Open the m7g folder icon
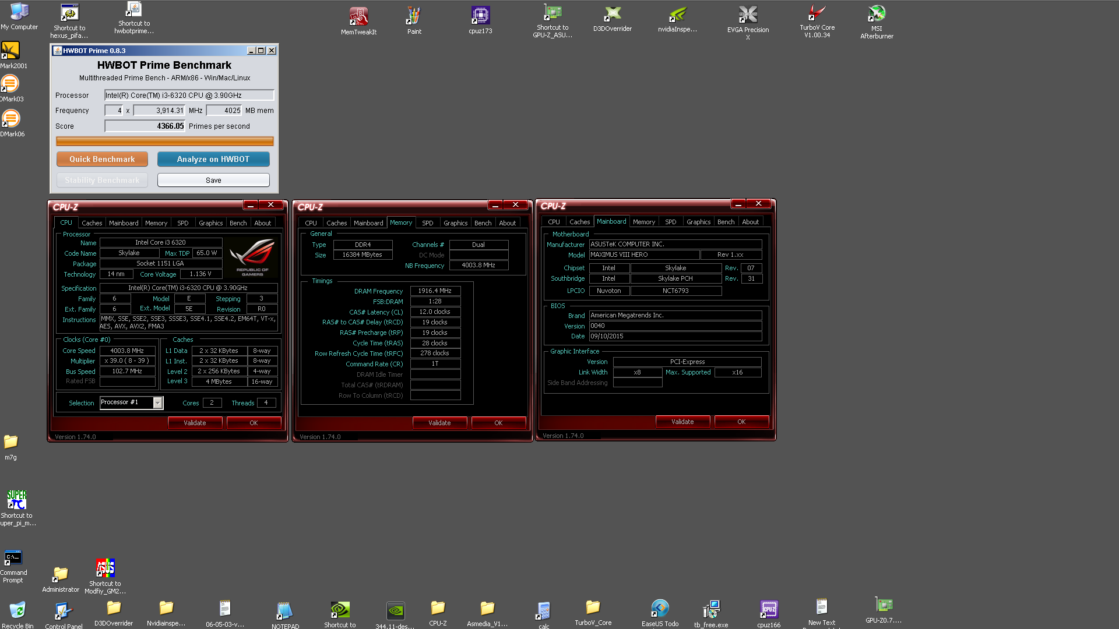 click(10, 447)
